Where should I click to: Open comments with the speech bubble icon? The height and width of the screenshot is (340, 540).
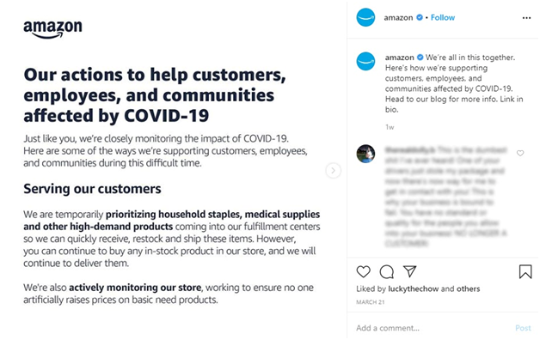387,271
